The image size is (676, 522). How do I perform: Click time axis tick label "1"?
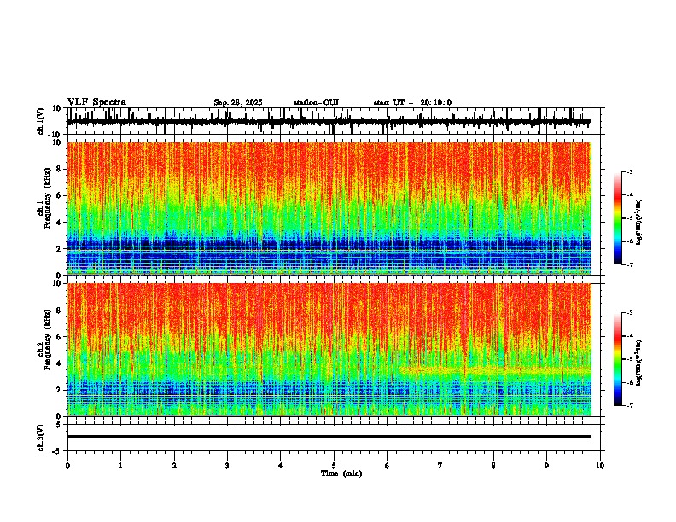tap(120, 466)
